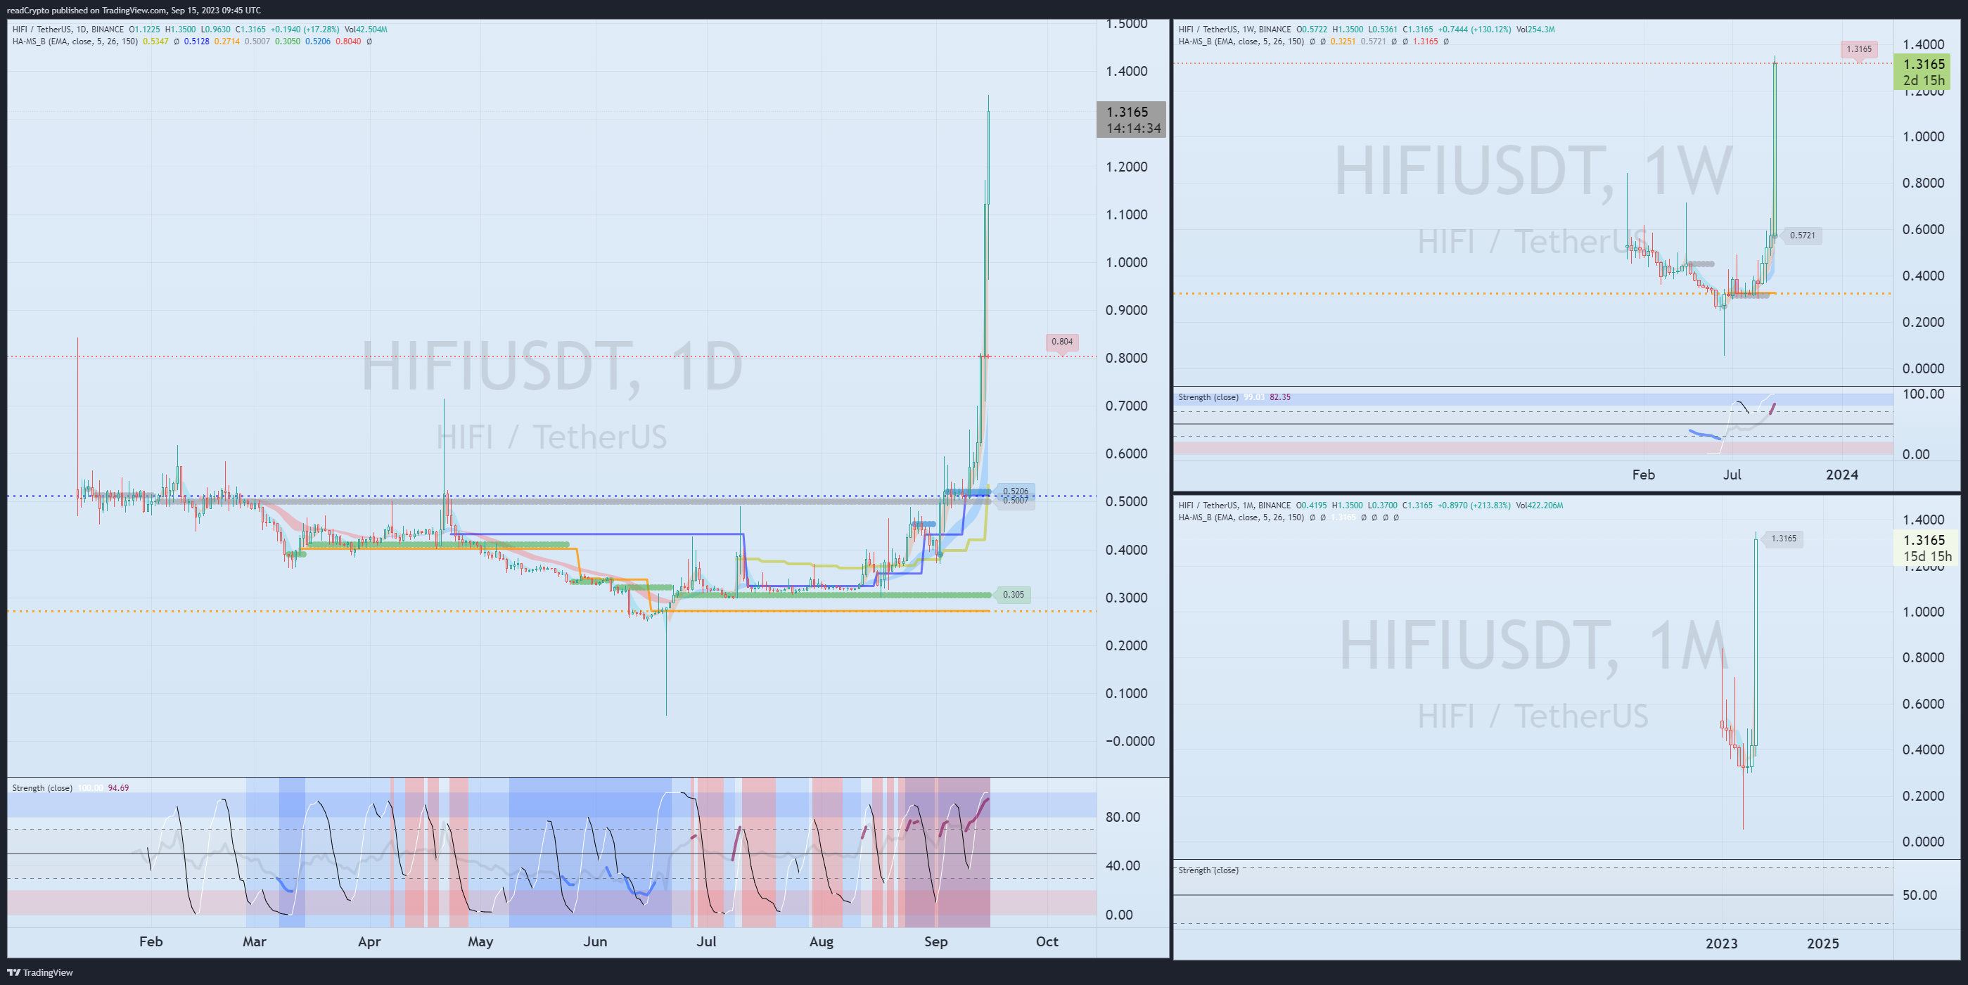Screen dimensions: 1968x985
Task: Click the 'Apr' label on the daily time axis
Action: click(x=369, y=941)
